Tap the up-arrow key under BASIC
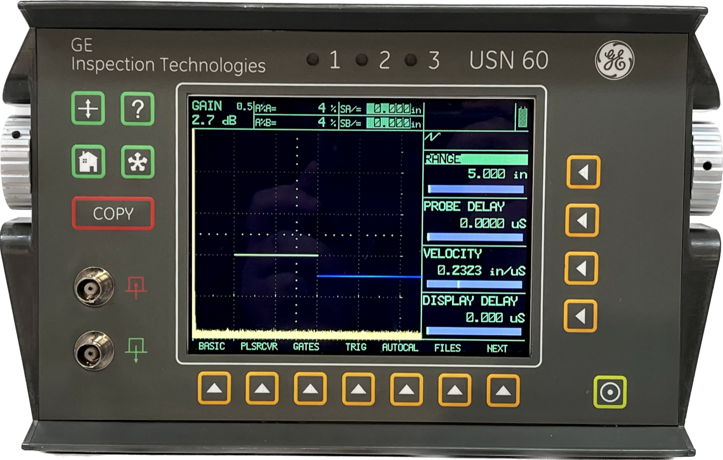The width and height of the screenshot is (723, 460). [x=214, y=389]
